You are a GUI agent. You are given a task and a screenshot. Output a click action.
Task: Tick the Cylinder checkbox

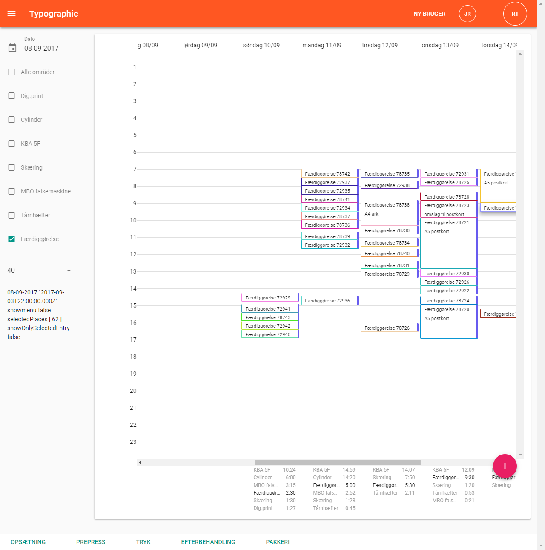click(12, 120)
